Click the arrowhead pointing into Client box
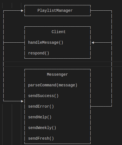Viewport: 122px width, 145px height. pos(93,43)
